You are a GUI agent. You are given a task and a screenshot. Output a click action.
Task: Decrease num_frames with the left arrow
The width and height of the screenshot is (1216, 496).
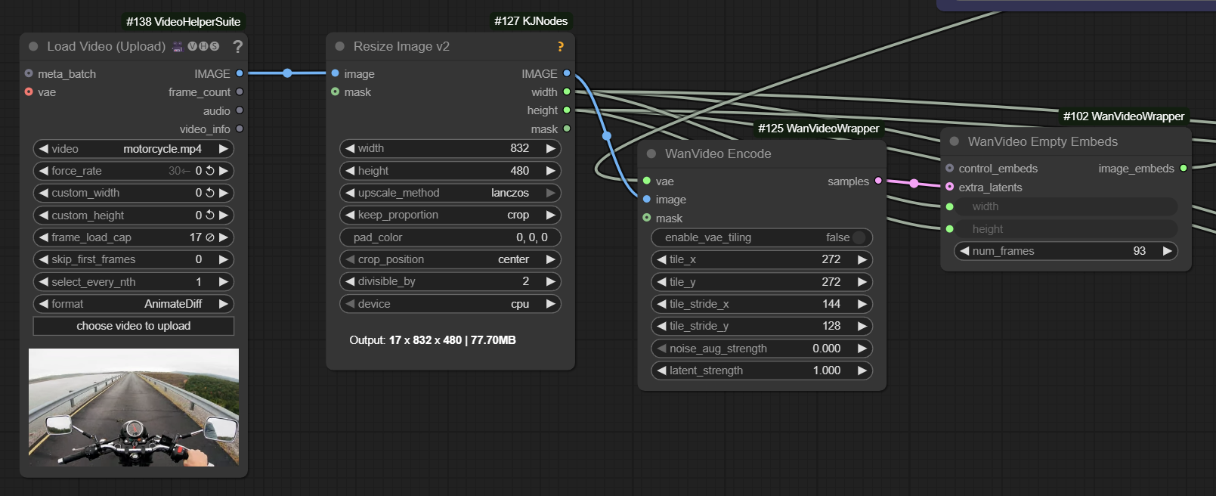point(964,251)
